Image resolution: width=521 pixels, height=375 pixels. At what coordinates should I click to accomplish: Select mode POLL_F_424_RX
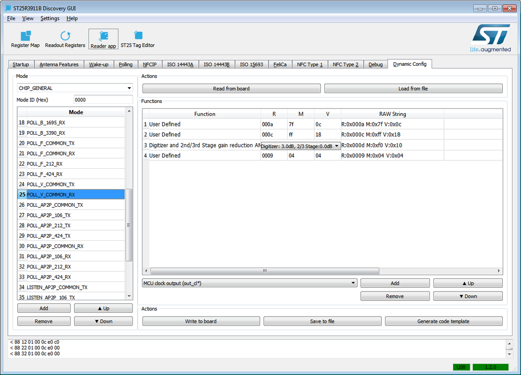71,174
